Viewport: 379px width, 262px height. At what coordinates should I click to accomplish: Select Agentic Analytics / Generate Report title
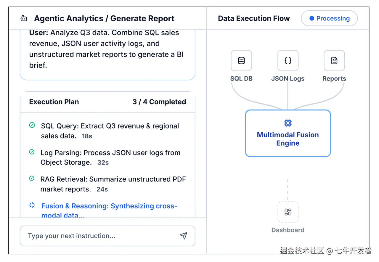tap(104, 19)
